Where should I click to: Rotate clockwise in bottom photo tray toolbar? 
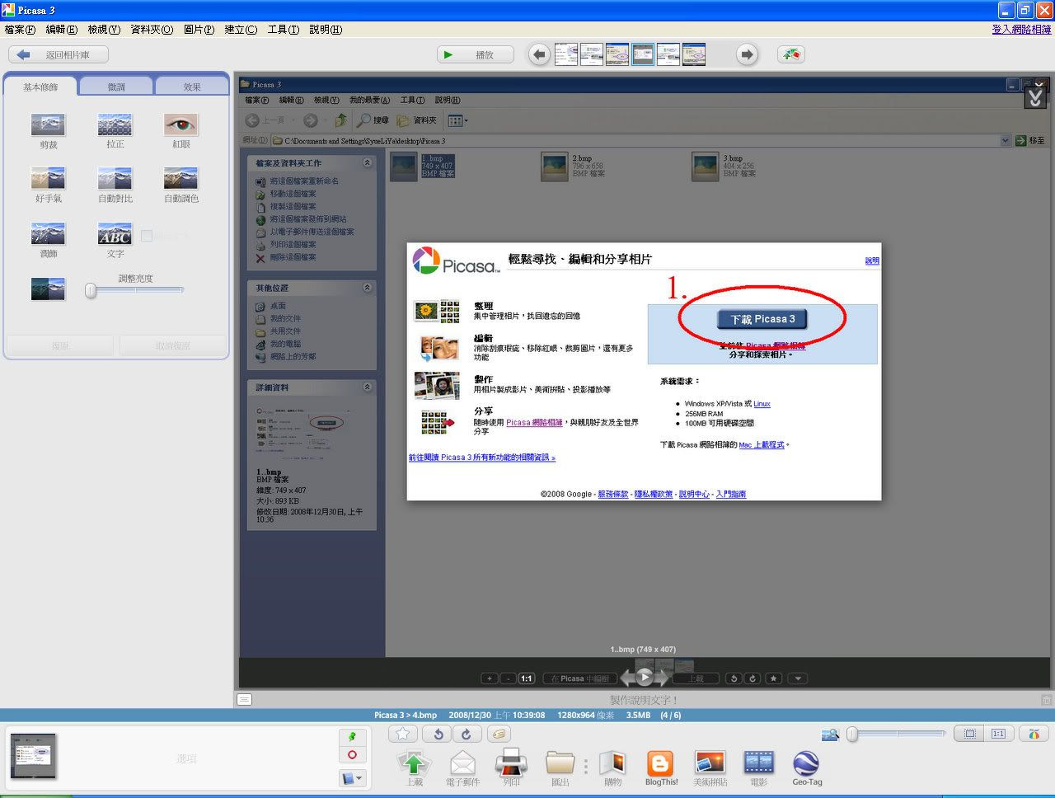(467, 734)
